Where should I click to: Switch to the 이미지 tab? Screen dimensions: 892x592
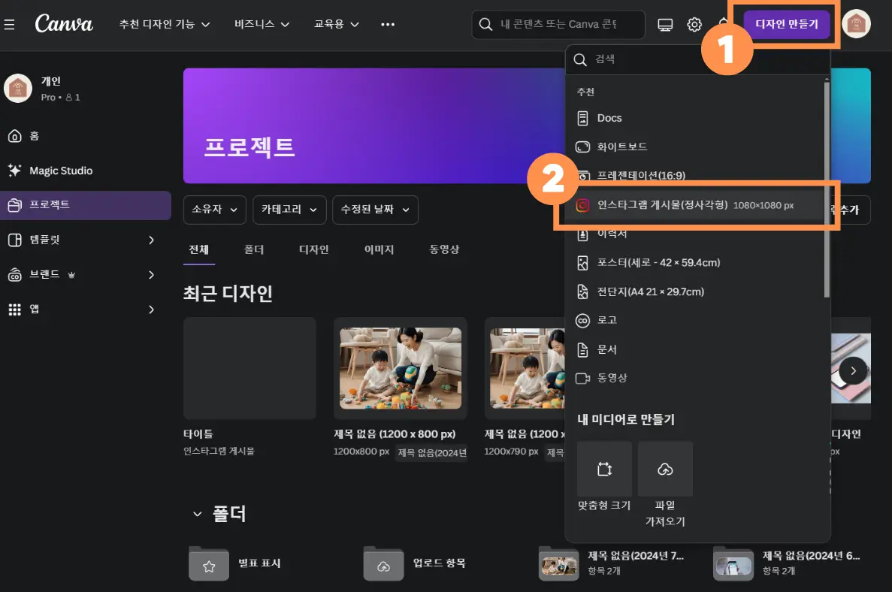point(379,249)
